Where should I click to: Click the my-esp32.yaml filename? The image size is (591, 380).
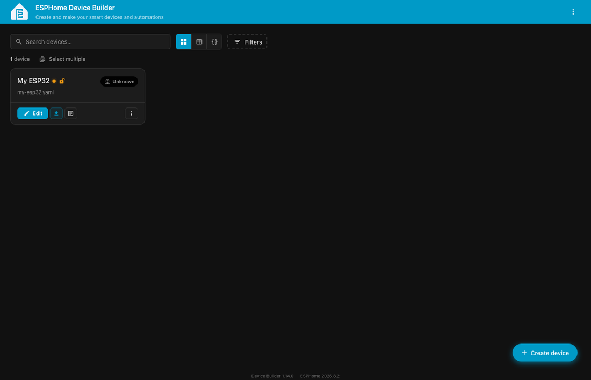[x=35, y=92]
